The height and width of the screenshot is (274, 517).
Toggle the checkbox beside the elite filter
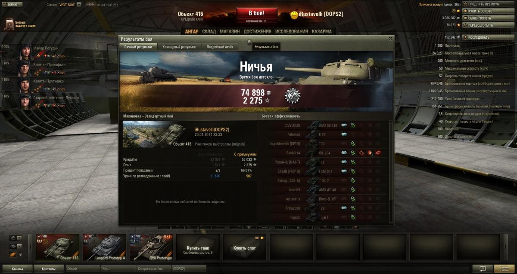coord(20,255)
